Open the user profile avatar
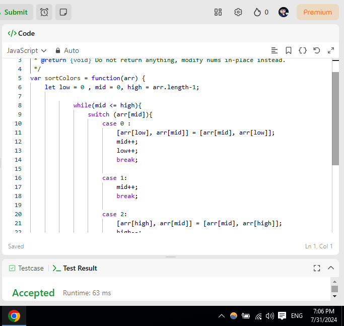This screenshot has height=326, width=344. tap(284, 12)
